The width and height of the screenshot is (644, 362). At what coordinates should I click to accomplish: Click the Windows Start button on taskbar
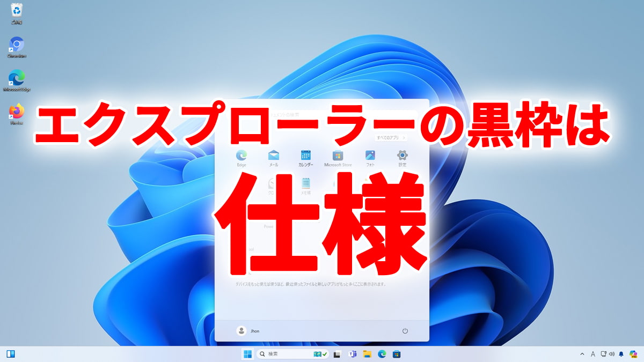click(247, 354)
